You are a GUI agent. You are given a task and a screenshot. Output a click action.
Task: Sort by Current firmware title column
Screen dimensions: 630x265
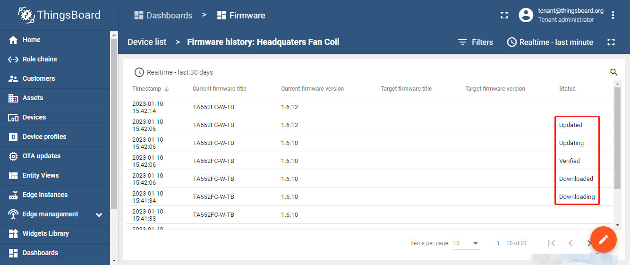[x=220, y=89]
